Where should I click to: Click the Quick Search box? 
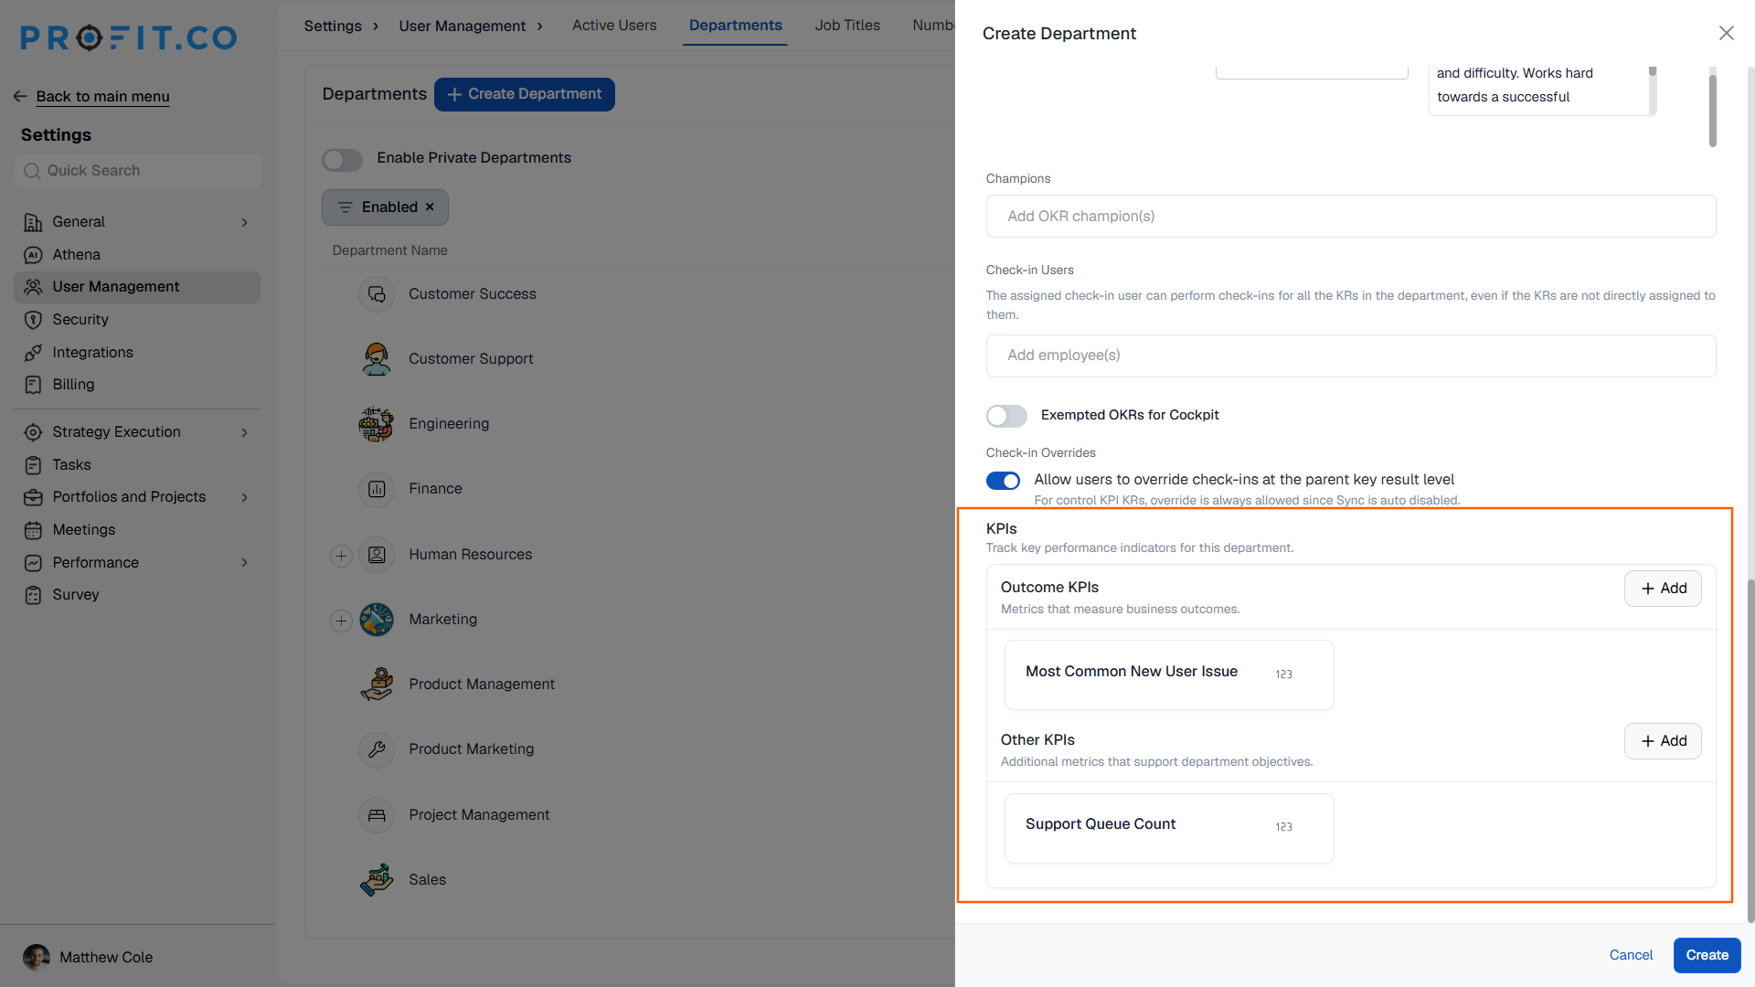(139, 171)
